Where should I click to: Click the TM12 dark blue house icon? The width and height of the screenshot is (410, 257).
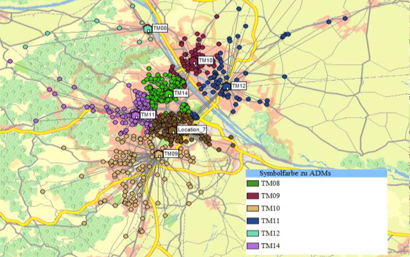[226, 86]
